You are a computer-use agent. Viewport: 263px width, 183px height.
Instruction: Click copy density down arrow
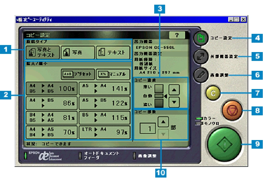[x=174, y=102]
